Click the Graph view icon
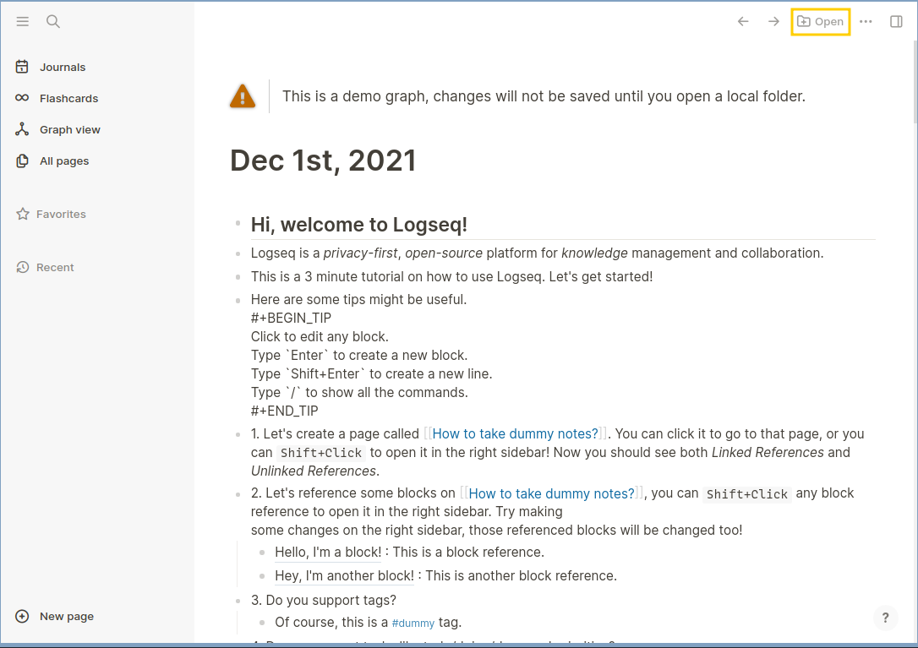This screenshot has width=918, height=648. [x=22, y=129]
